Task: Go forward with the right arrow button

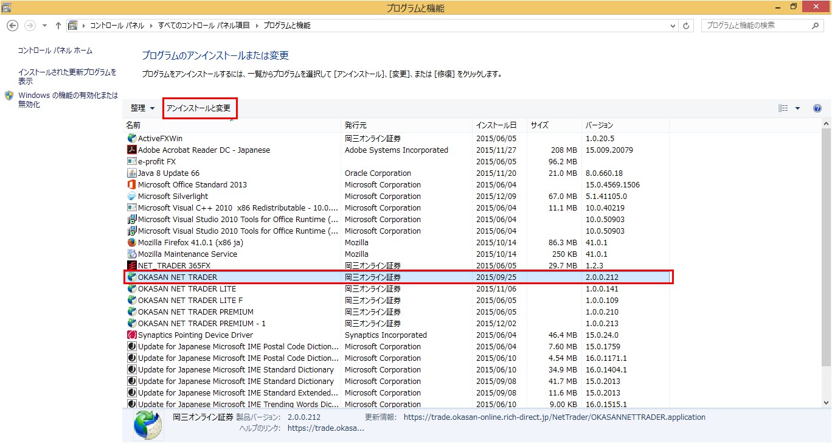Action: click(29, 26)
